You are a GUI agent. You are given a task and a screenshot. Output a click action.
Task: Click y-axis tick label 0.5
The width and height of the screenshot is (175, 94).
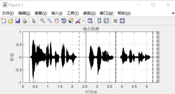19,45
